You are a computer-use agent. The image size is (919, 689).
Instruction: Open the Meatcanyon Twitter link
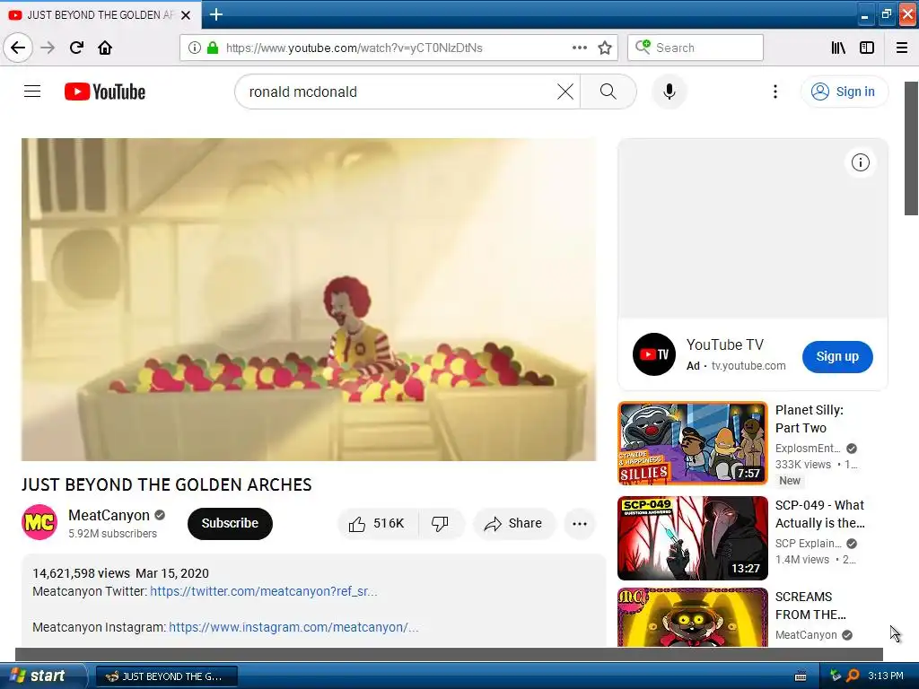click(263, 591)
